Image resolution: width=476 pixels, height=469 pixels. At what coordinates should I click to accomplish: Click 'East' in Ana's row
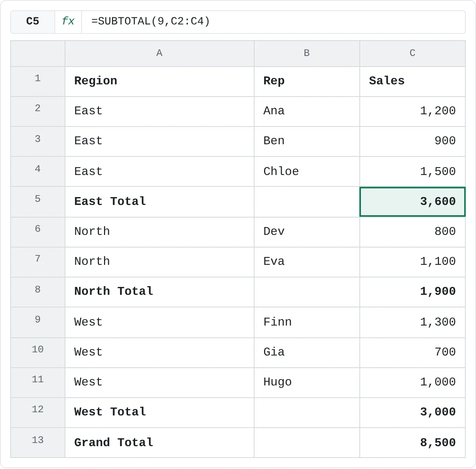[x=160, y=112]
